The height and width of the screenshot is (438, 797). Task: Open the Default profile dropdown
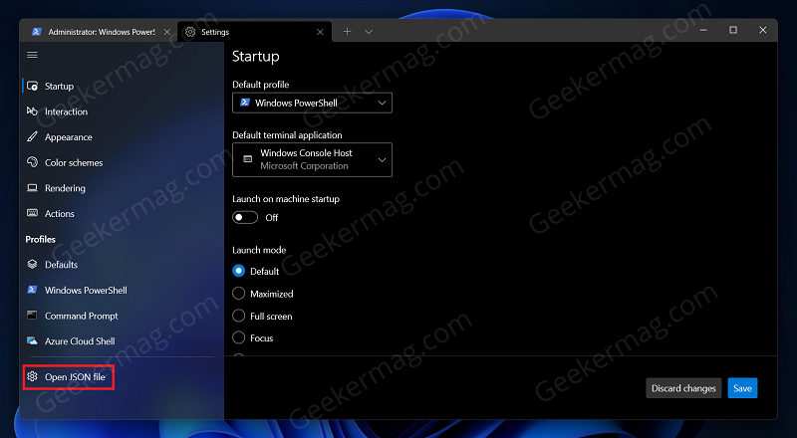click(x=312, y=103)
